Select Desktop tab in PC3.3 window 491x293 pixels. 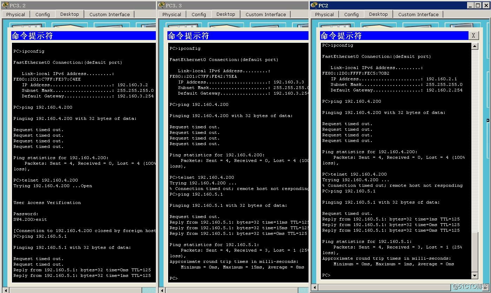[226, 14]
